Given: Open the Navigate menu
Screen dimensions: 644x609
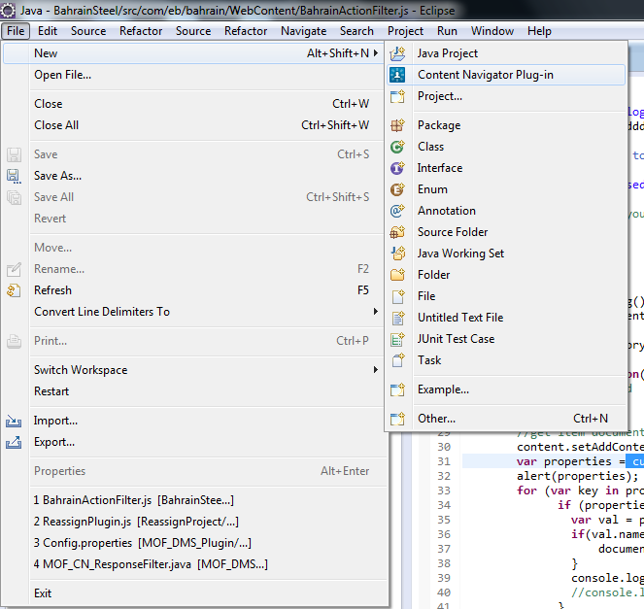Looking at the screenshot, I should pos(303,31).
